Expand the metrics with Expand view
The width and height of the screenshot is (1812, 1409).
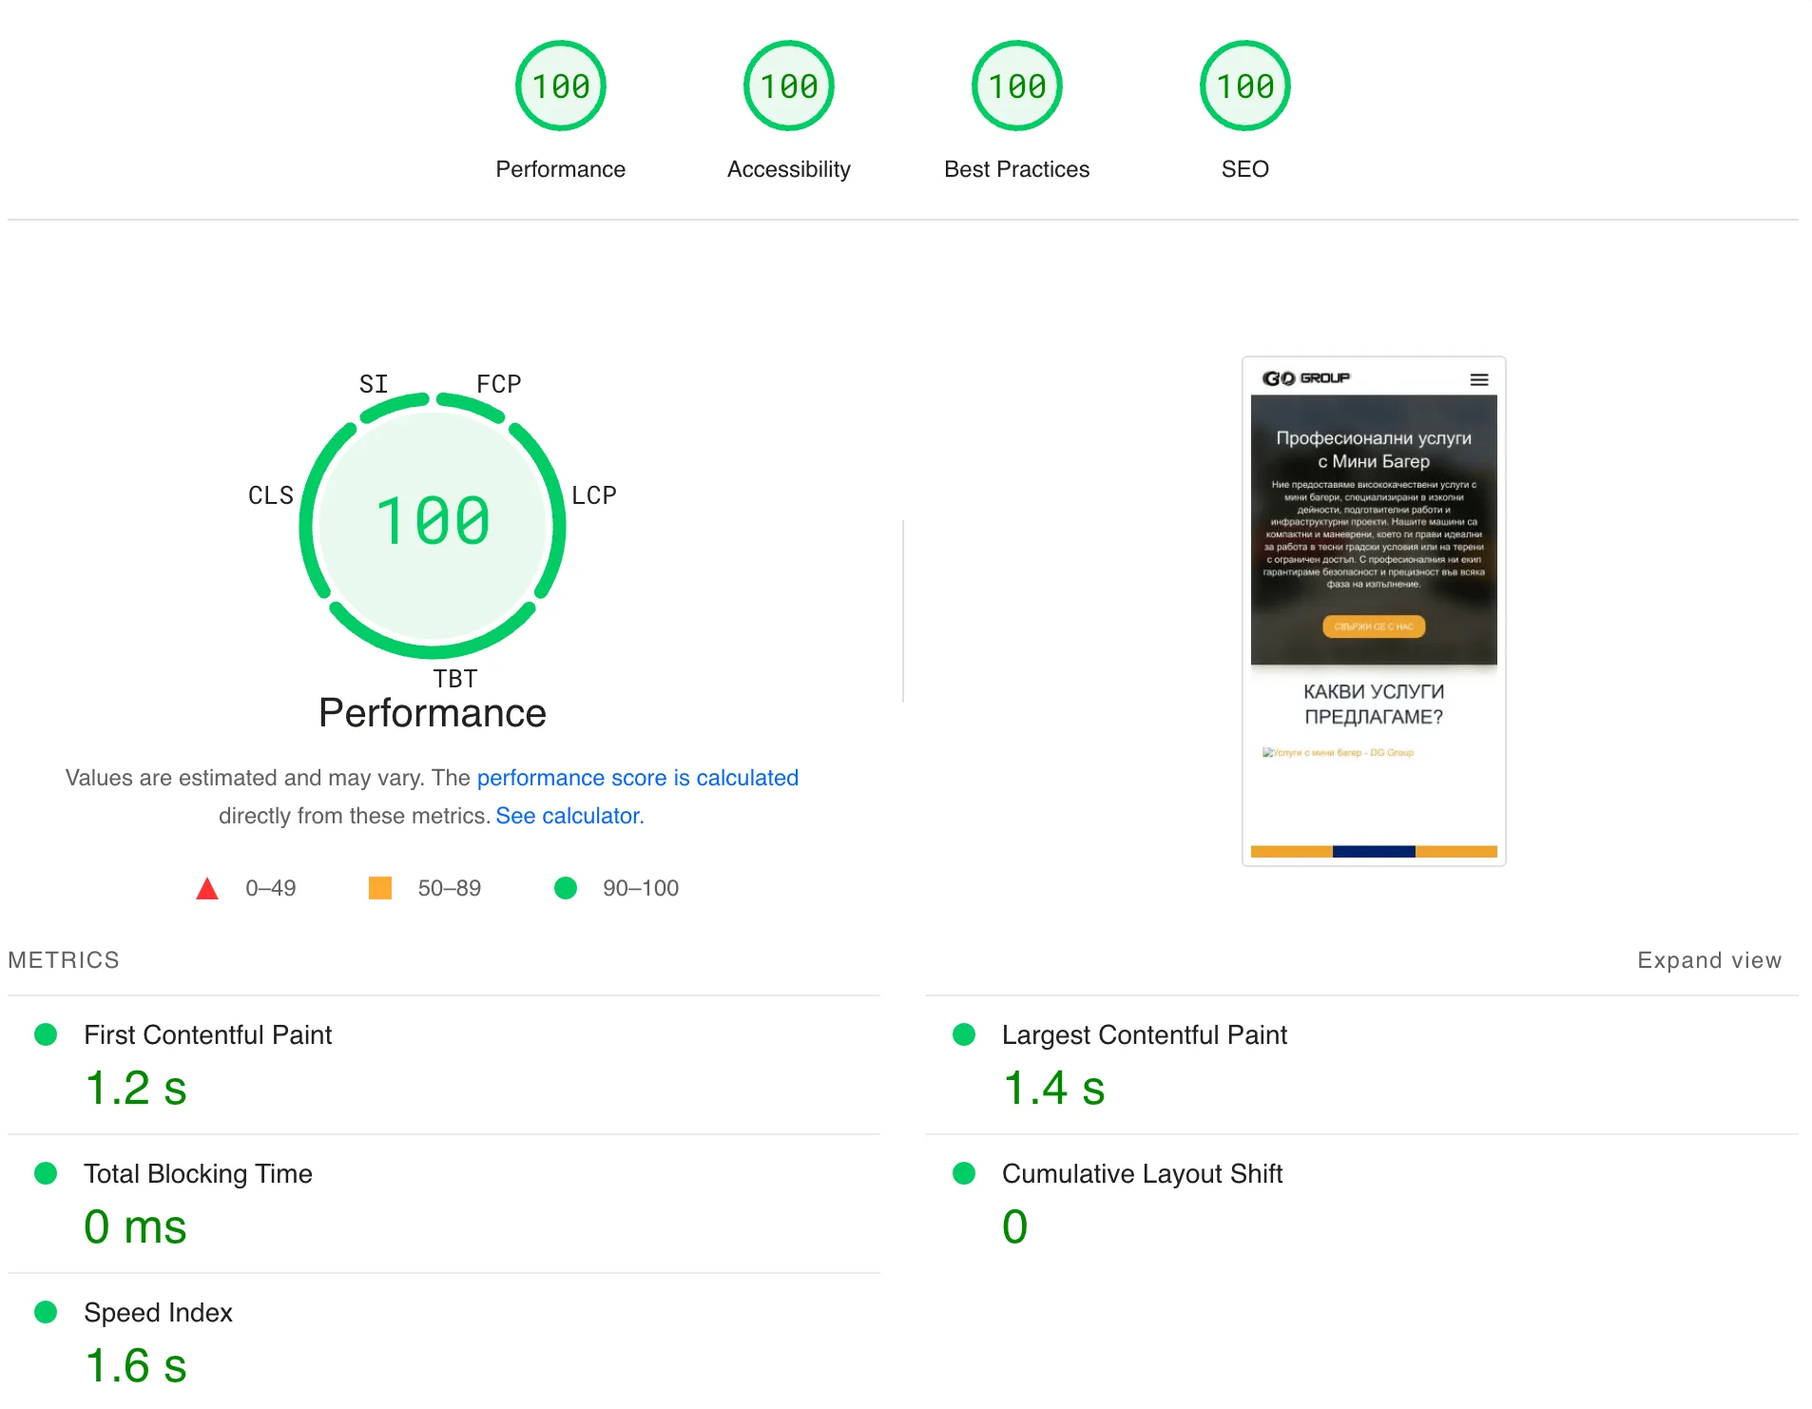click(1709, 960)
